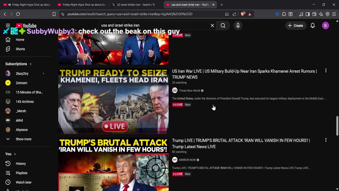Open options menu for US Iran War LIVE video
This screenshot has width=339, height=191.
point(326,71)
